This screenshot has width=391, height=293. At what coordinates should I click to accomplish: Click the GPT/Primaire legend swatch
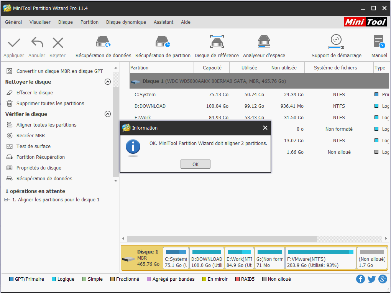click(x=11, y=279)
